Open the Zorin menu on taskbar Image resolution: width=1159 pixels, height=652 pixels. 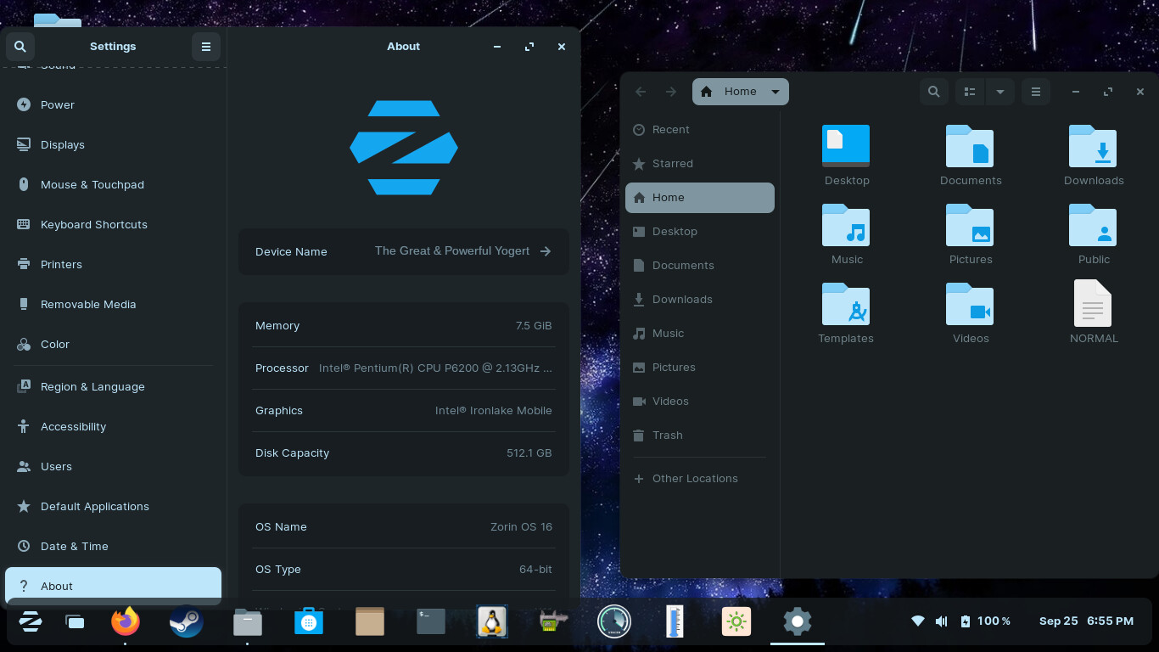31,622
